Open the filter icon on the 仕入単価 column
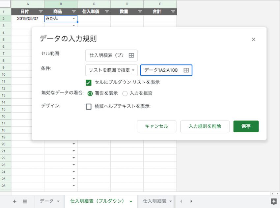The width and height of the screenshot is (280, 208). [x=107, y=11]
